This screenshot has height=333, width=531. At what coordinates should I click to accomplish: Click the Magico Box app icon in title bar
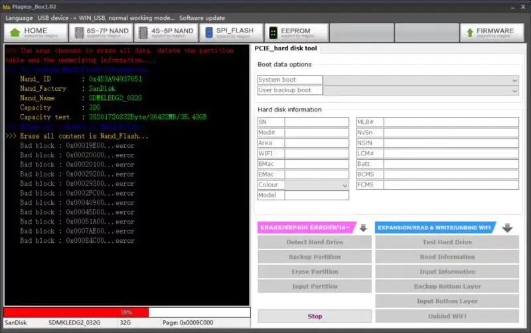[x=7, y=7]
